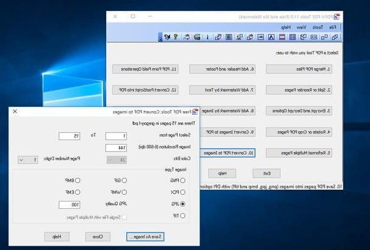Click "There are 15 pages in gregory-1.pdf" text
Screen dimensions: 370x250
pyautogui.click(x=164, y=123)
